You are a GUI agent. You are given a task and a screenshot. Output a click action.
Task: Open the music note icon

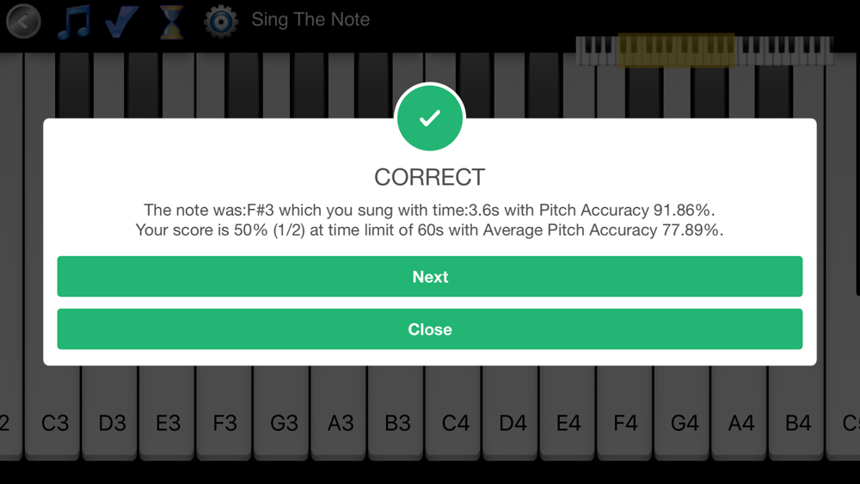(x=73, y=22)
